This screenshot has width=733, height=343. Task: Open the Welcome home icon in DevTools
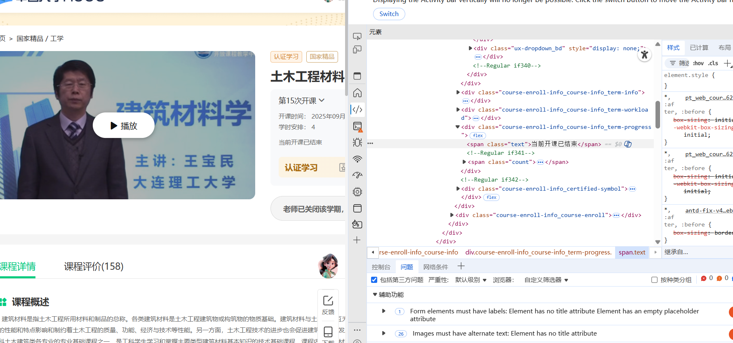click(357, 93)
